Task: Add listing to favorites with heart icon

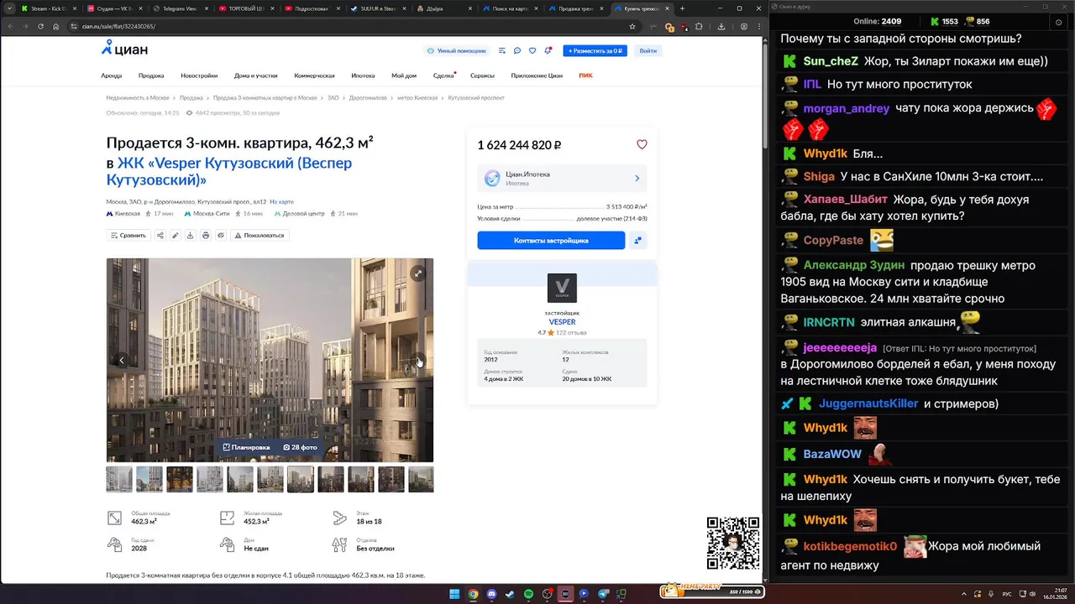Action: coord(642,144)
